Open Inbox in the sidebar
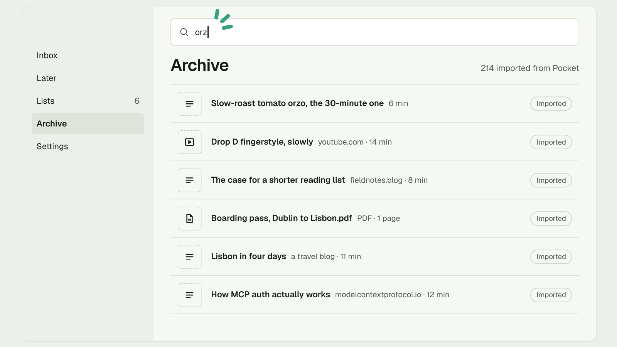This screenshot has height=347, width=617. tap(88, 56)
